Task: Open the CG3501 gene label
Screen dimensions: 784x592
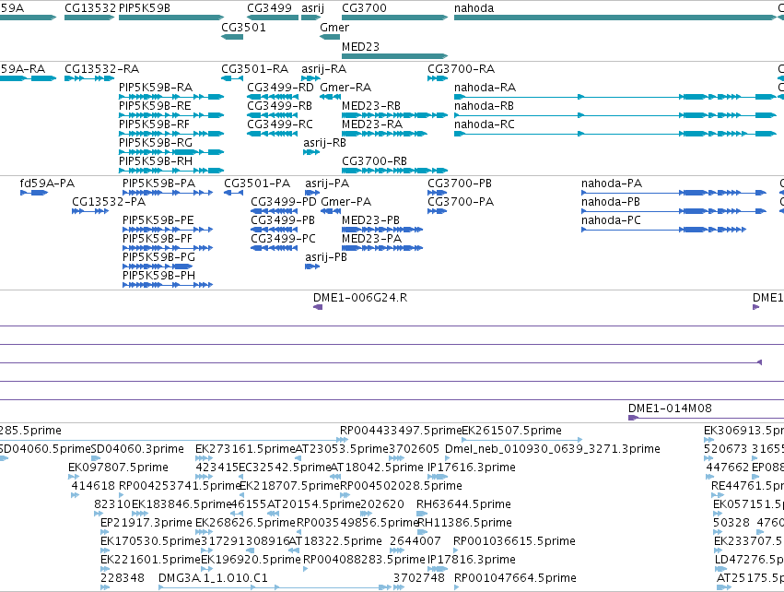Action: 243,28
